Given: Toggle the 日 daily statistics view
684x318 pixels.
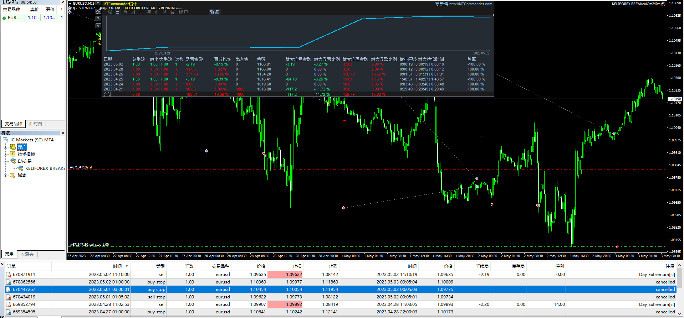Looking at the screenshot, I should pos(117,12).
